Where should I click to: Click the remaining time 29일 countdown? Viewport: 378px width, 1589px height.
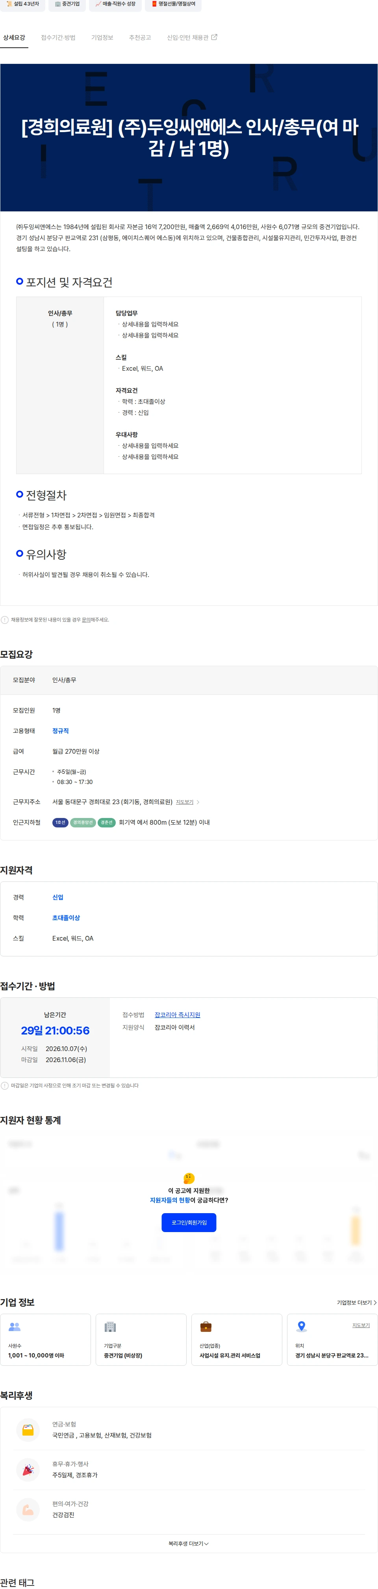[56, 1030]
